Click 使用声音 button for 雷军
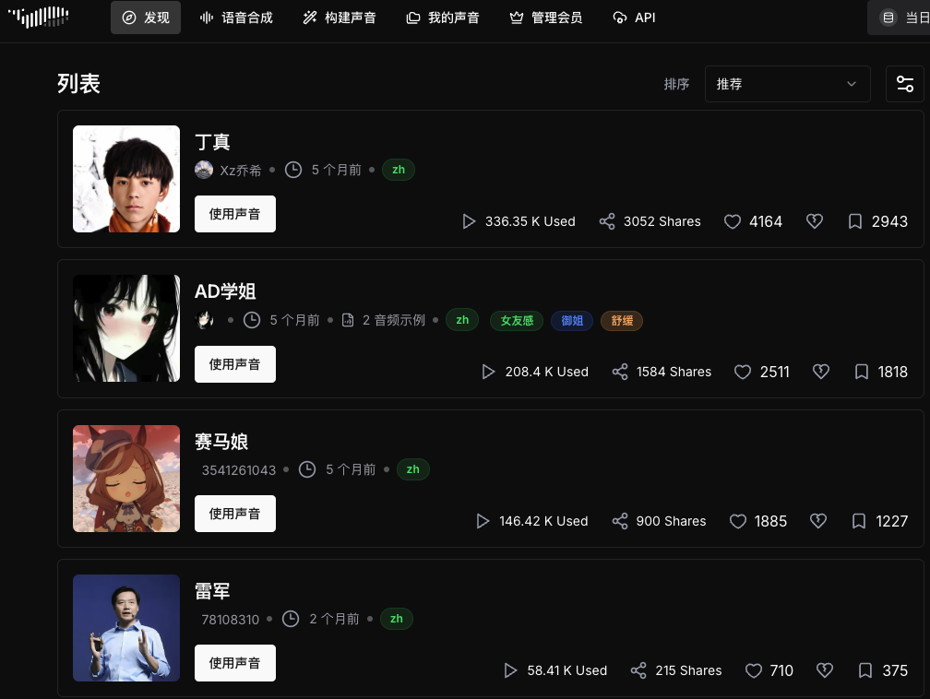Screen dimensions: 930x699 [x=235, y=663]
